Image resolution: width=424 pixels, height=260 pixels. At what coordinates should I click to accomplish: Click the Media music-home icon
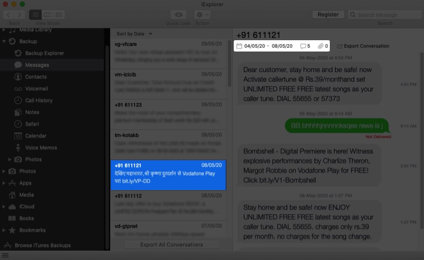pos(12,195)
